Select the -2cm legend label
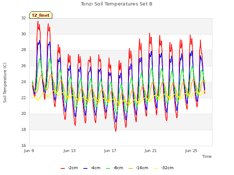234x175 pixels. tap(73, 168)
